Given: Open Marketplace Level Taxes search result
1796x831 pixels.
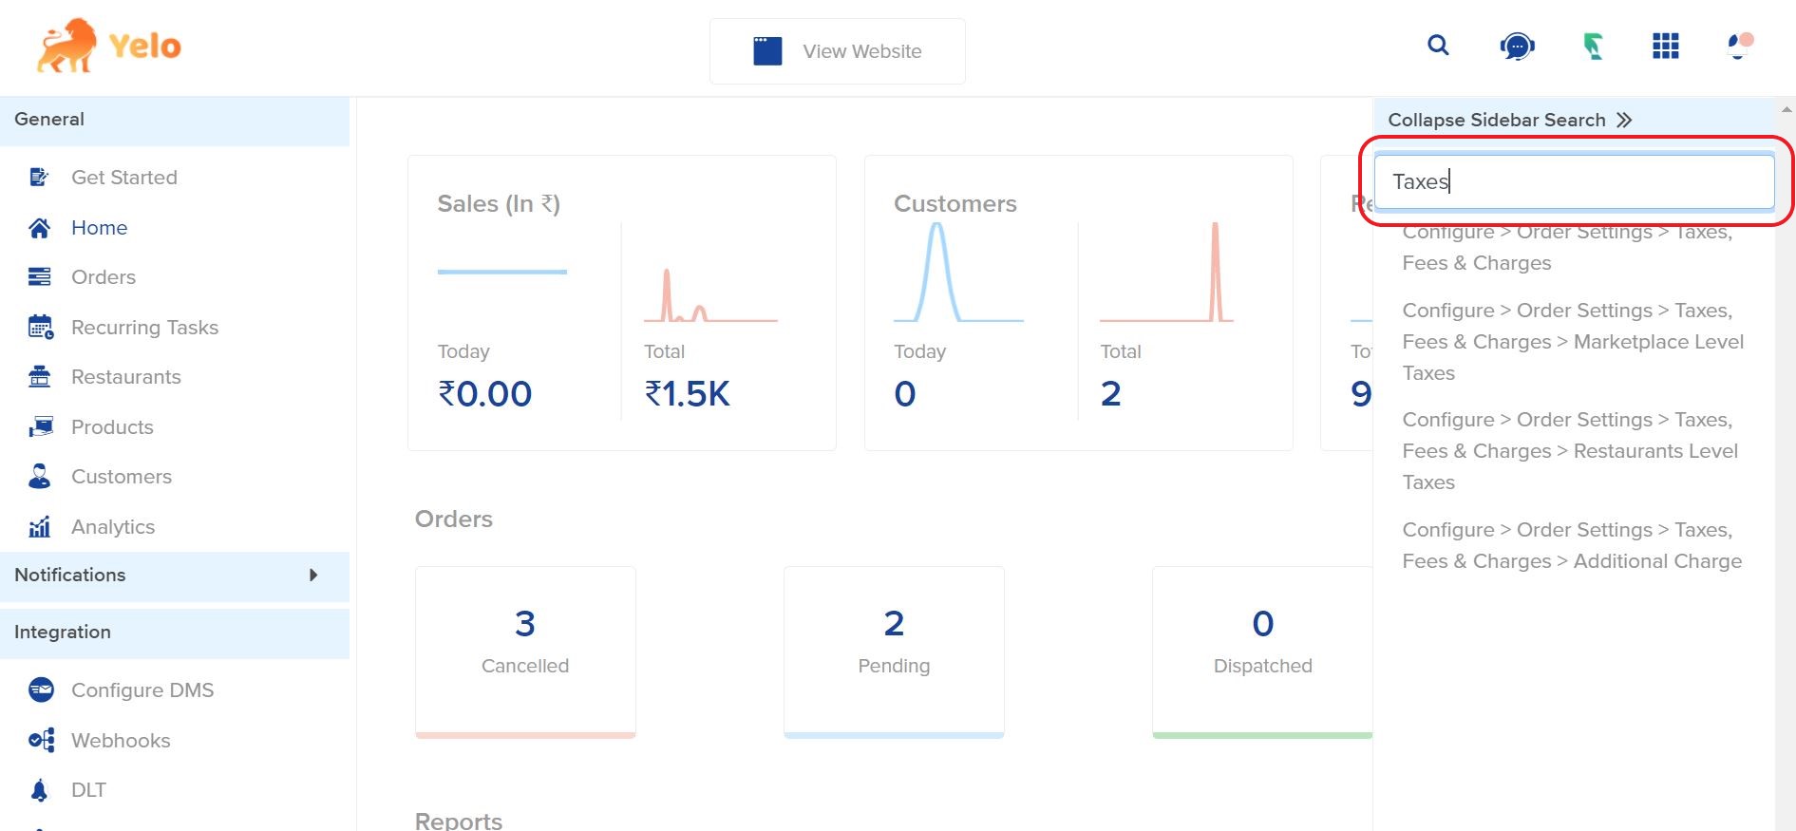Looking at the screenshot, I should coord(1573,342).
